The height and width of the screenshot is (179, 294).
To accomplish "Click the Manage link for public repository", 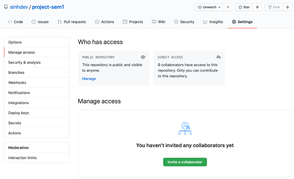I will pyautogui.click(x=89, y=79).
